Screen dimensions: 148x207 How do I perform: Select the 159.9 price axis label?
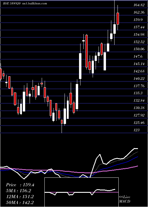click(138, 20)
